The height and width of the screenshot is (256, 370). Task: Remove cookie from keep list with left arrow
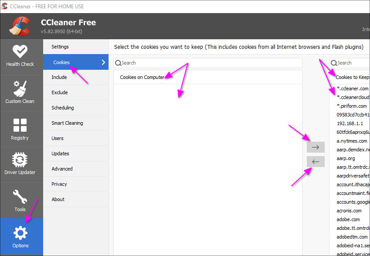coord(316,161)
